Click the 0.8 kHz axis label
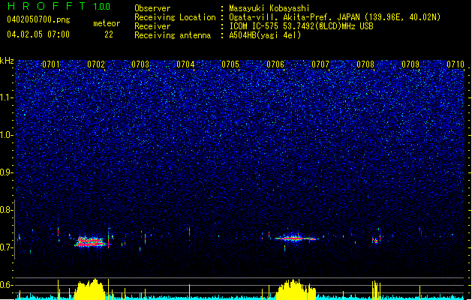This screenshot has height=300, width=472. (6, 210)
